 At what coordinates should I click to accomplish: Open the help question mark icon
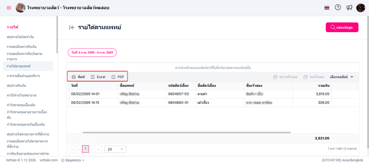[338, 8]
